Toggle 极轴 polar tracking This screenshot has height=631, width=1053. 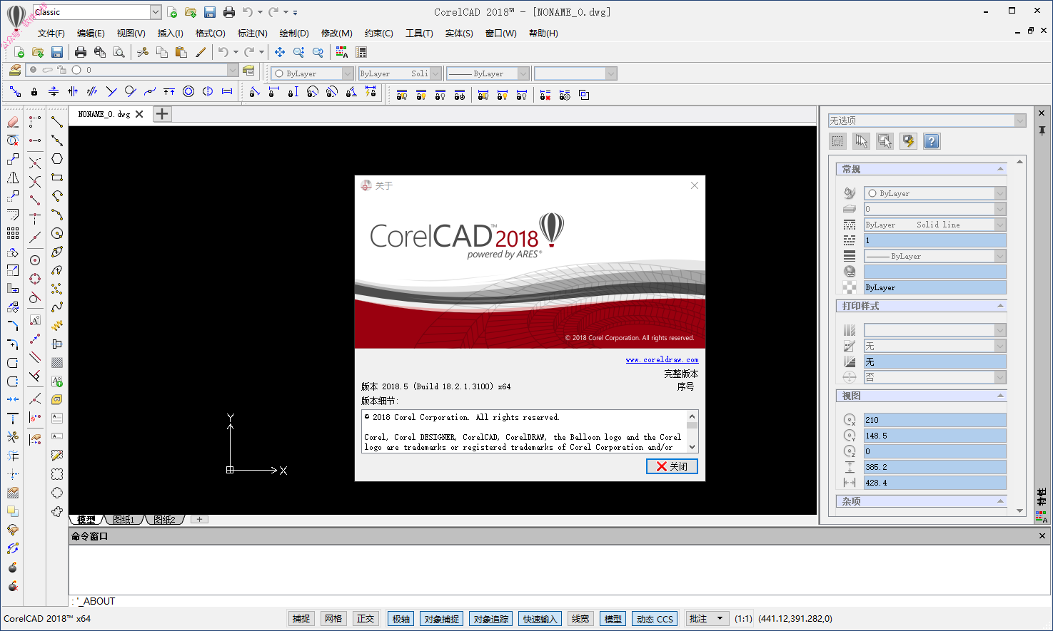(401, 619)
